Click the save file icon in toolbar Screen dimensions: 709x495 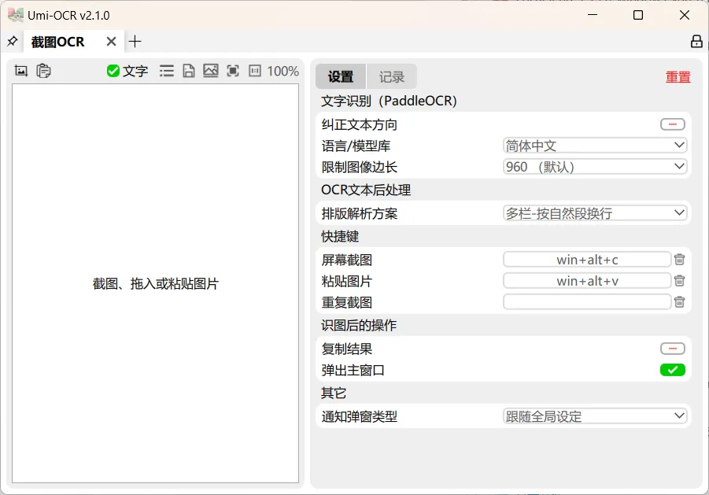pyautogui.click(x=189, y=71)
